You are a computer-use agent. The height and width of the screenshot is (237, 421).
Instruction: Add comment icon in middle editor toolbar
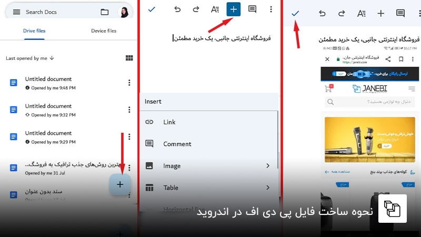coord(252,9)
